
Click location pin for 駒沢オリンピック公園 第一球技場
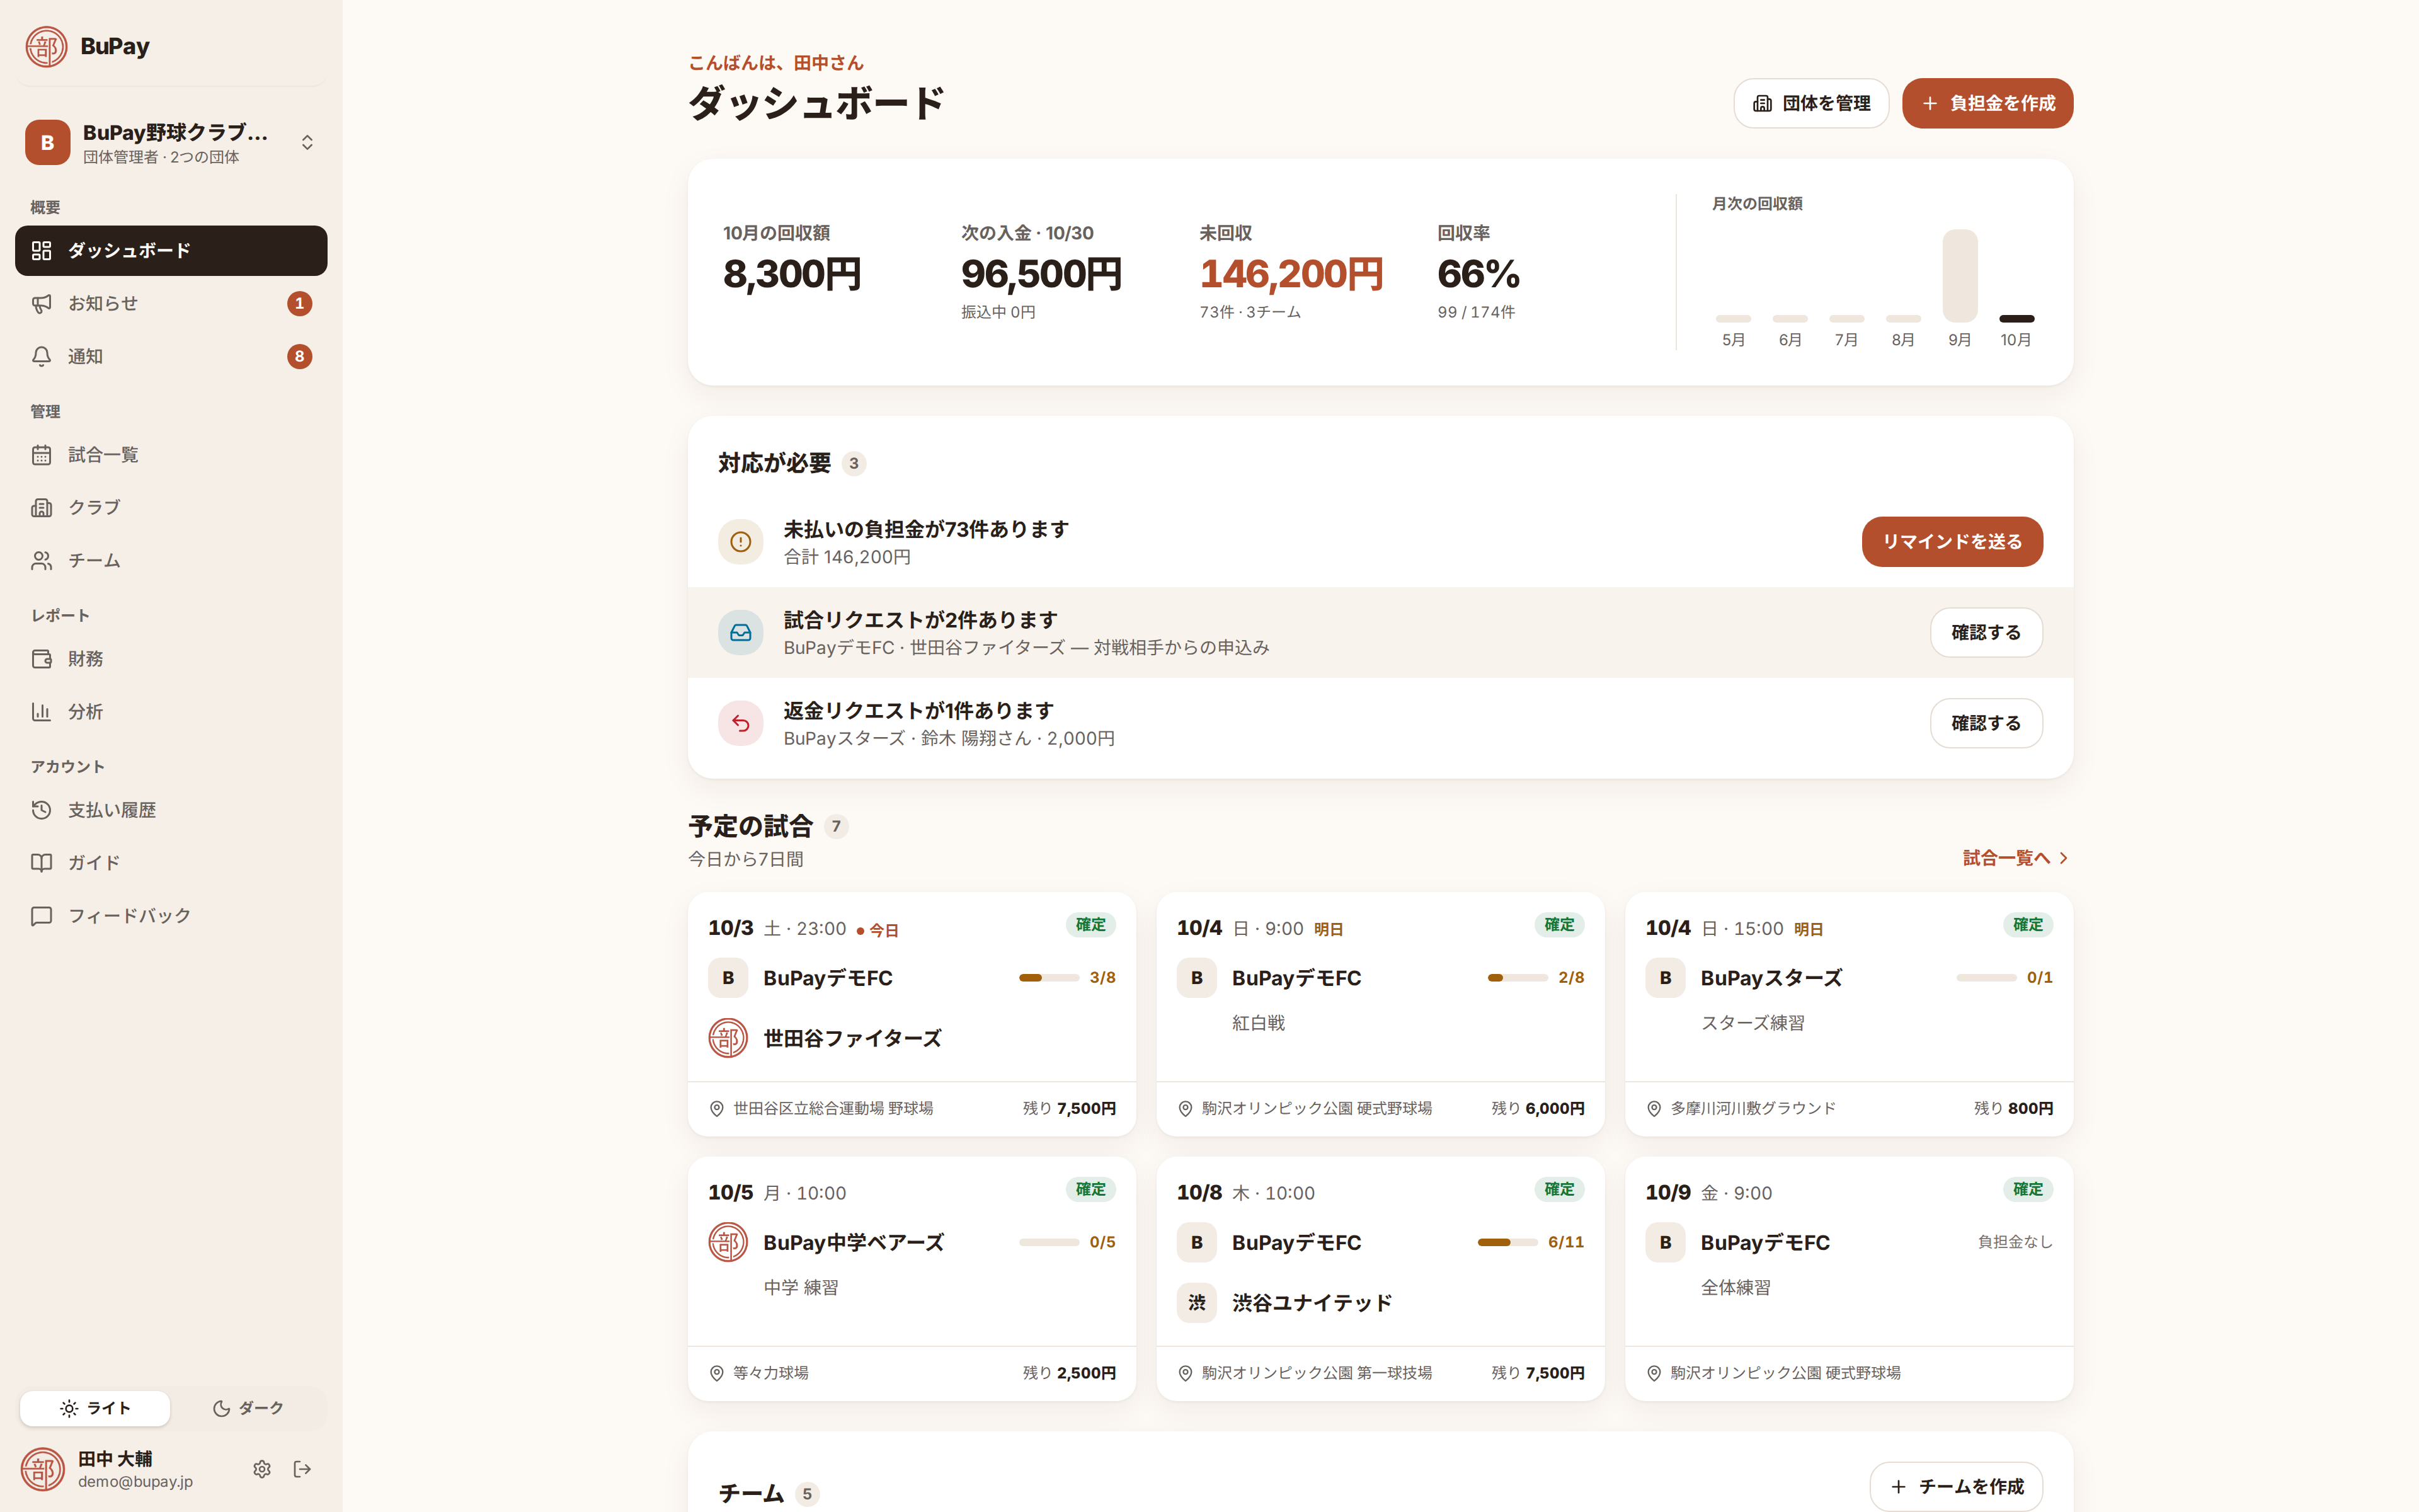pyautogui.click(x=1186, y=1373)
